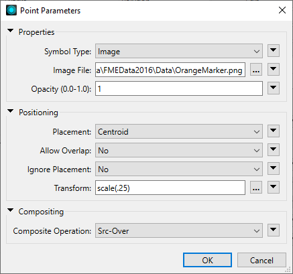The image size is (293, 274).
Task: Open the Placement Centroid dropdown
Action: coord(179,131)
